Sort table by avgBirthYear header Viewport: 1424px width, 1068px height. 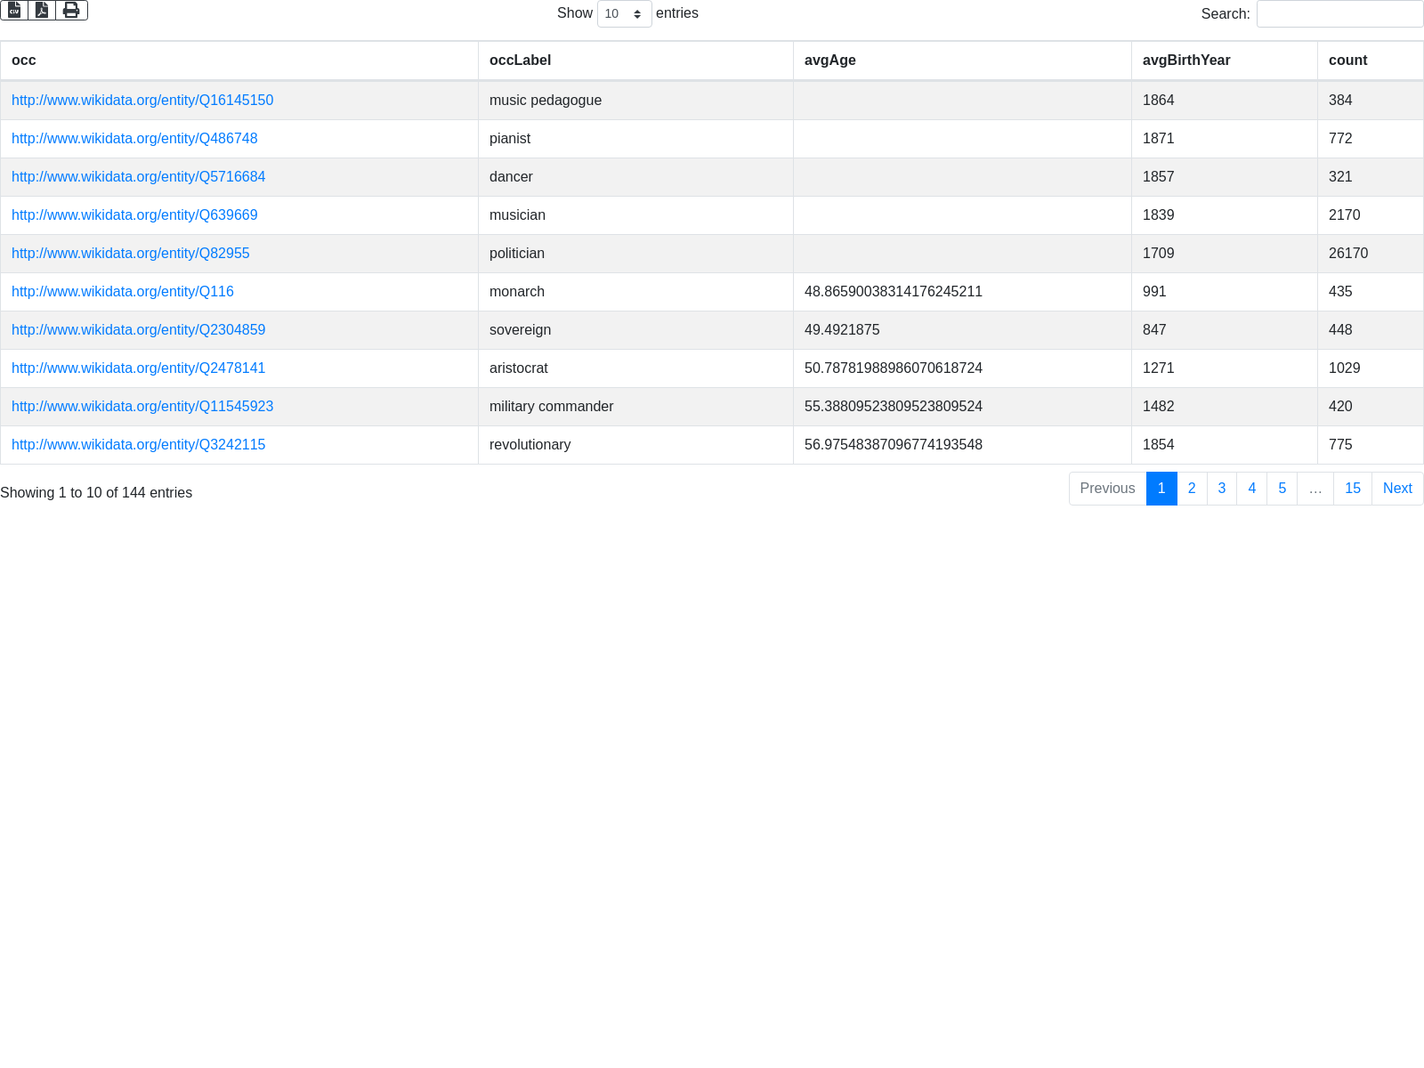(x=1185, y=61)
